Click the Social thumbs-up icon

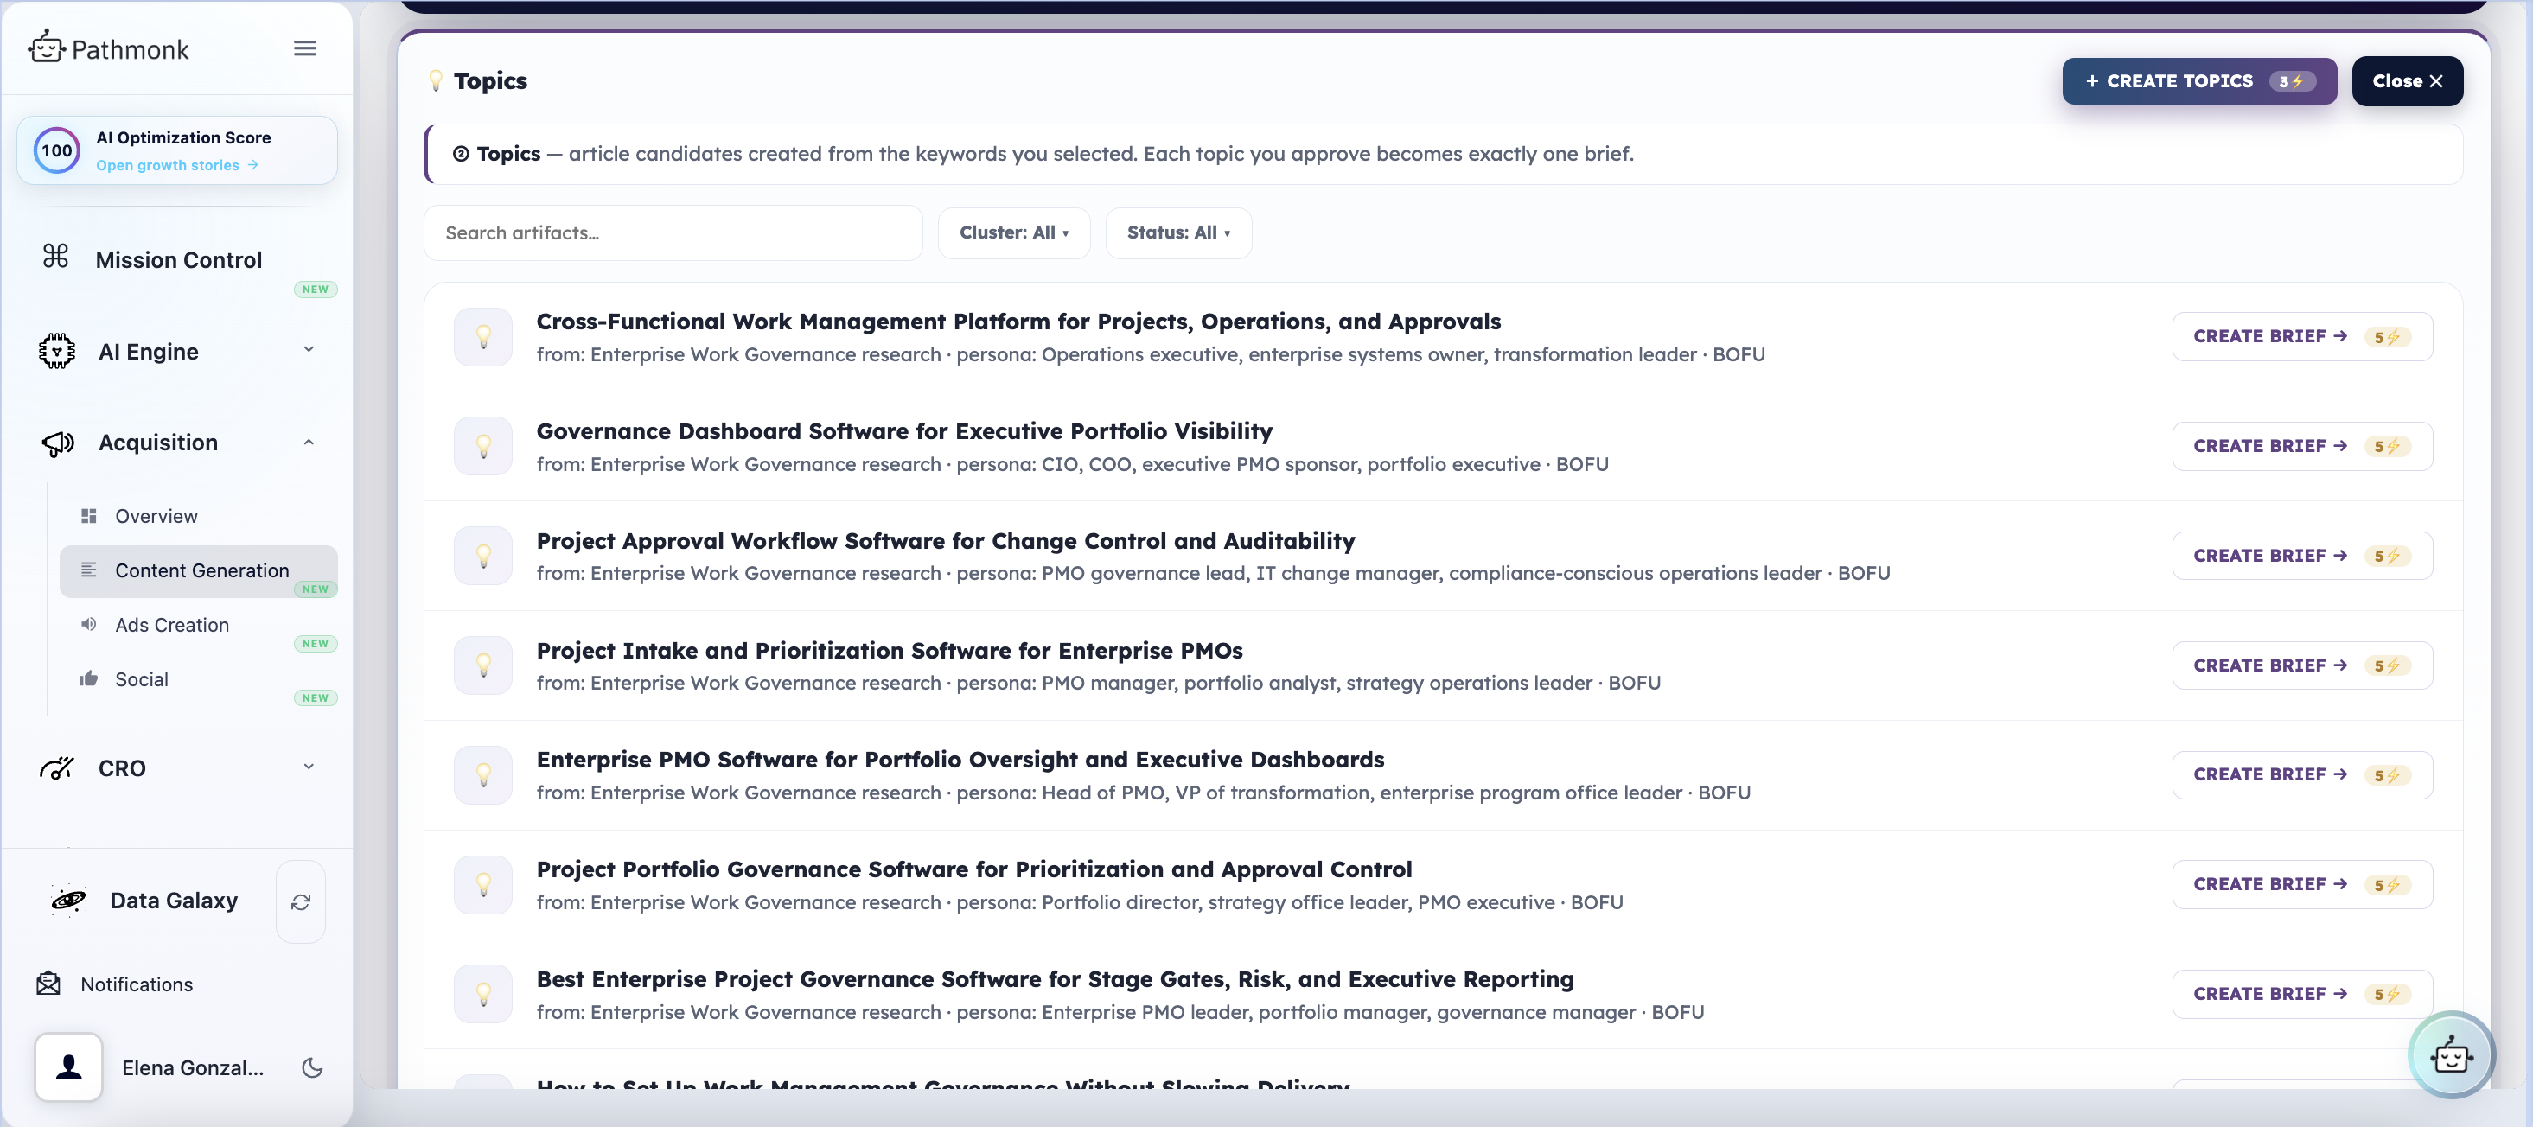click(x=88, y=678)
